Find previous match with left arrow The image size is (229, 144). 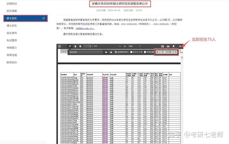(106, 52)
